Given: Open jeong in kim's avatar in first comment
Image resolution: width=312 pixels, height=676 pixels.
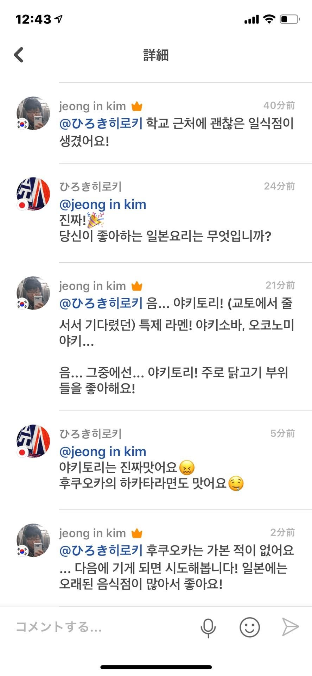Looking at the screenshot, I should point(33,113).
